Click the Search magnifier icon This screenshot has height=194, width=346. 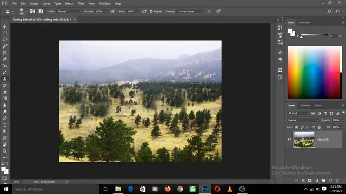pyautogui.click(x=329, y=11)
